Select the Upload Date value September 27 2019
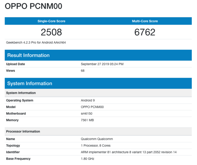The width and height of the screenshot is (197, 165). [102, 64]
